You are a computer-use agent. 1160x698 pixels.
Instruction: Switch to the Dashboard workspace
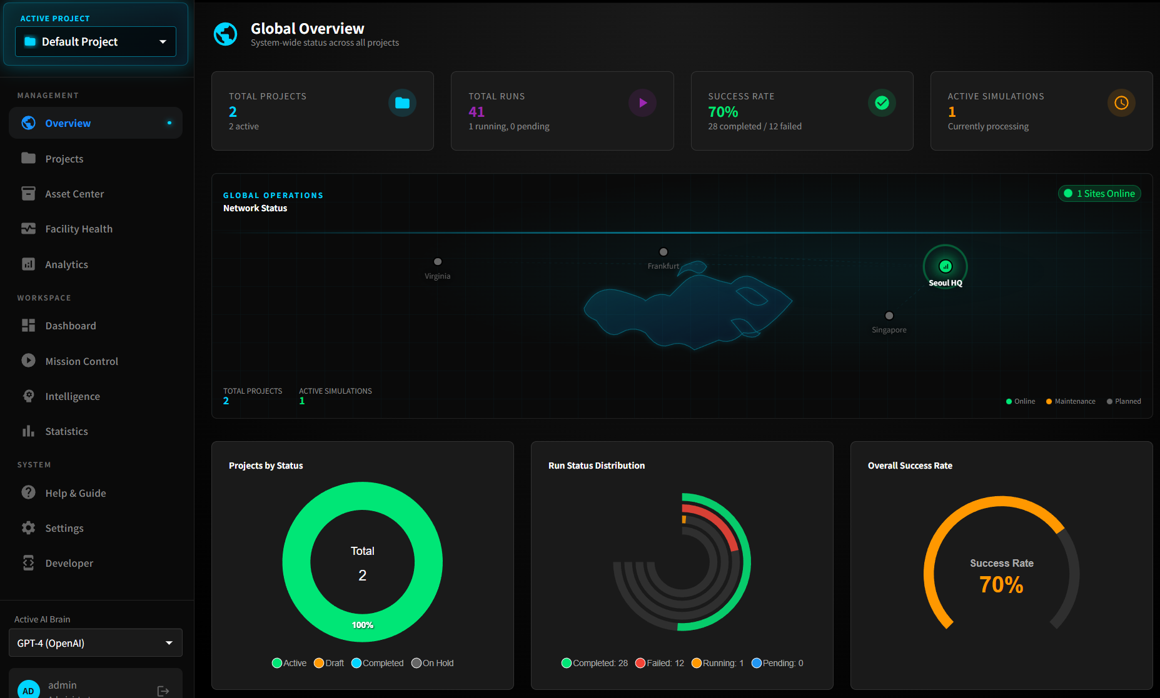click(x=70, y=326)
